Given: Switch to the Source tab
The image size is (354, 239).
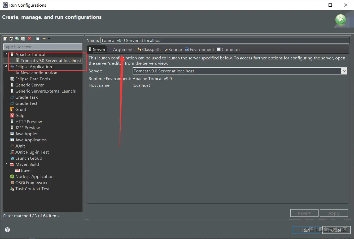Looking at the screenshot, I should tap(173, 49).
